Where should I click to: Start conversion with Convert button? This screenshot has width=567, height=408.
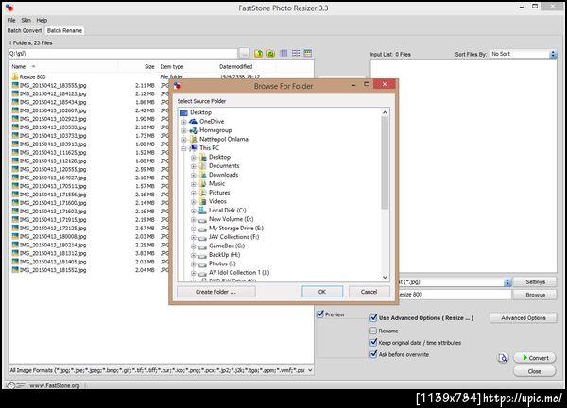tap(535, 358)
